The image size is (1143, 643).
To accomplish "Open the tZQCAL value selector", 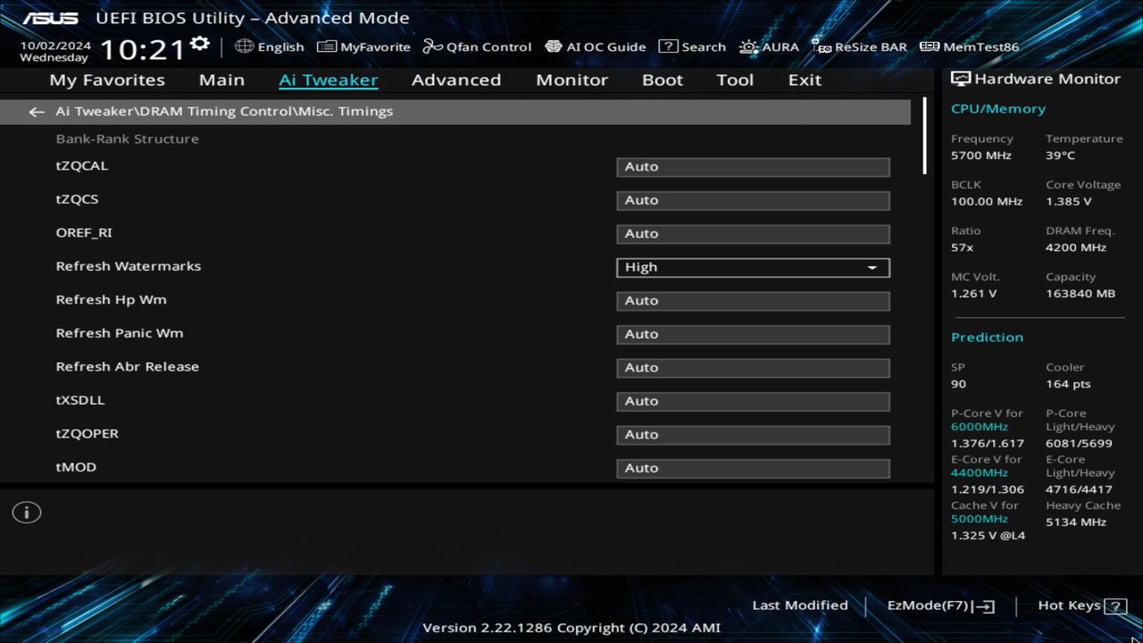I will tap(752, 166).
